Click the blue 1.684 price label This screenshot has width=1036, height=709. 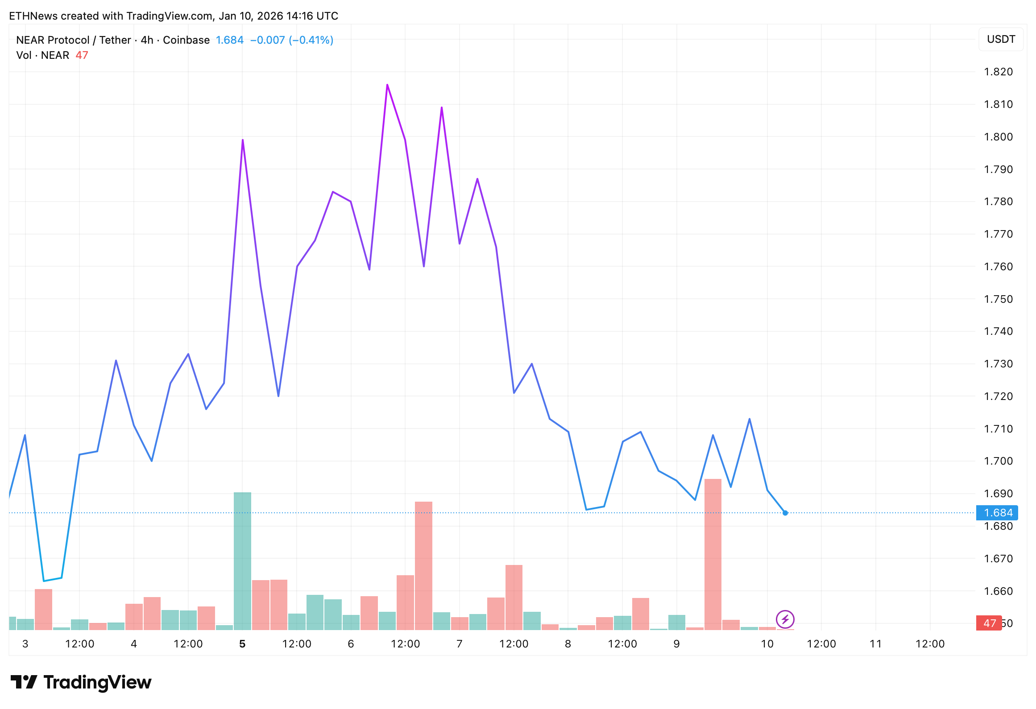pos(997,513)
